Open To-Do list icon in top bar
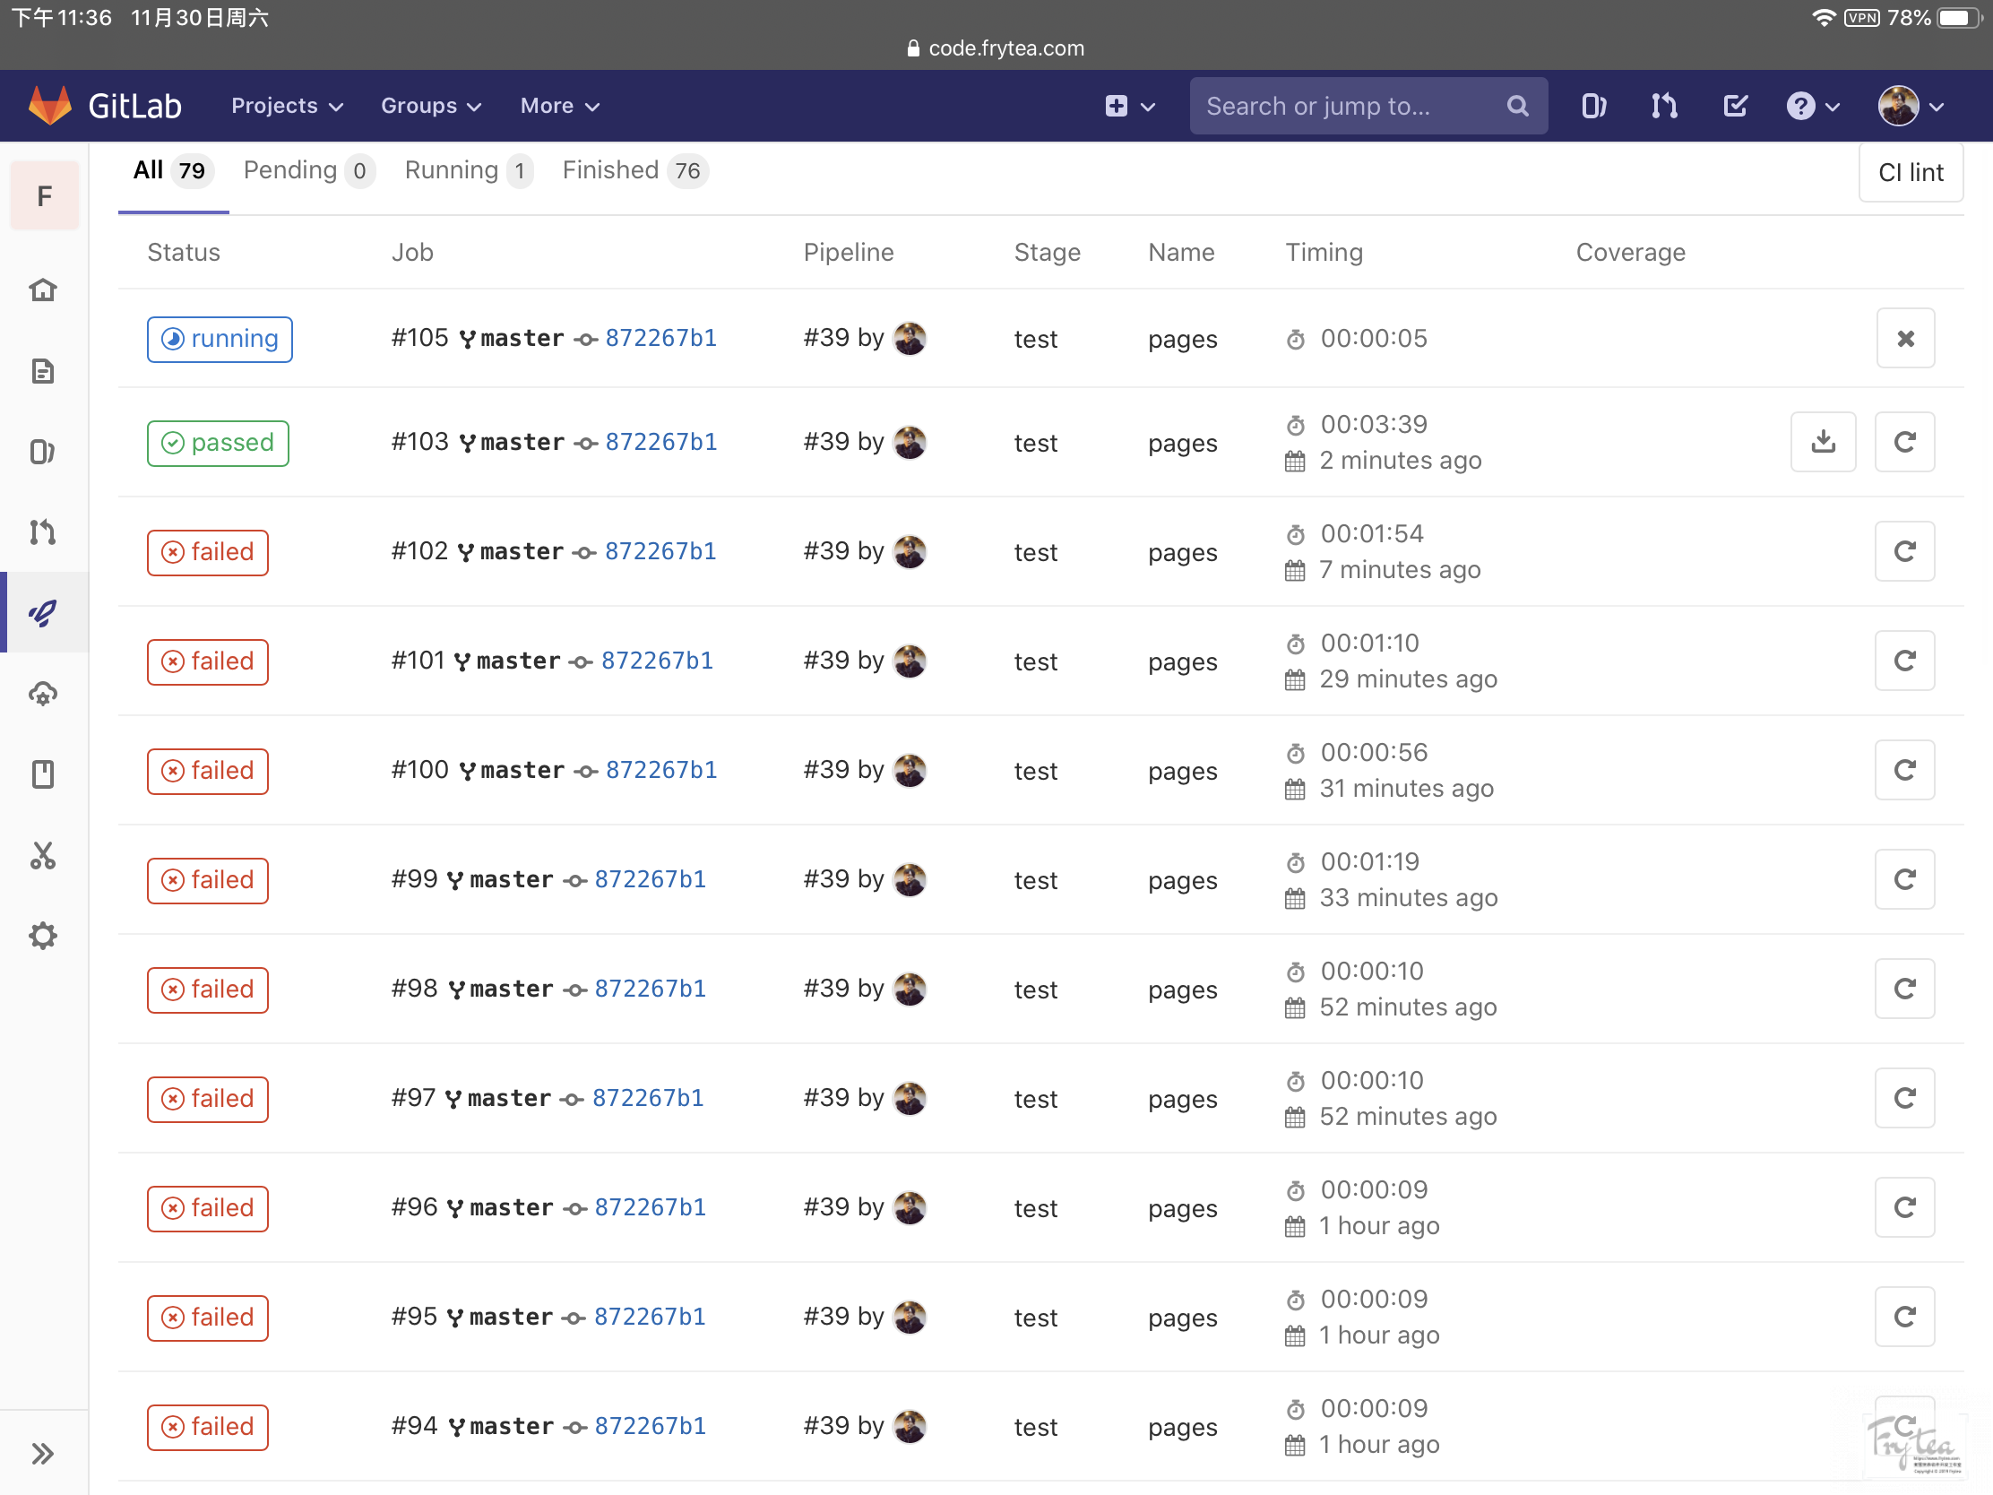Image resolution: width=1993 pixels, height=1495 pixels. point(1734,107)
